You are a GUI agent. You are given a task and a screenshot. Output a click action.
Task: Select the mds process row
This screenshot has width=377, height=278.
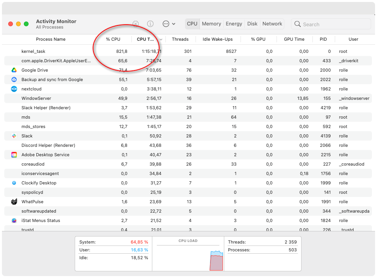(188, 117)
